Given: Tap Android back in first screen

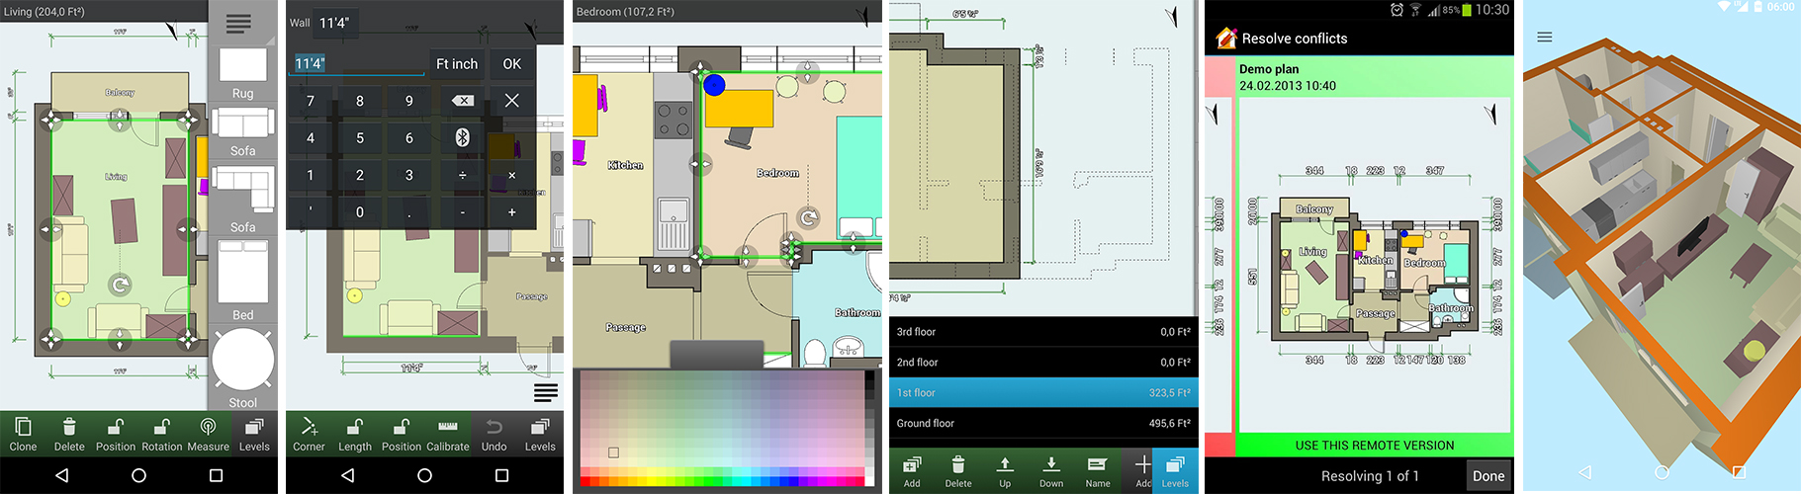Looking at the screenshot, I should 61,475.
